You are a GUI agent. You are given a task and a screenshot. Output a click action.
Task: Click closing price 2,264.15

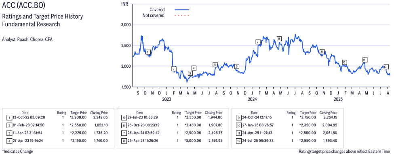tap(330, 117)
